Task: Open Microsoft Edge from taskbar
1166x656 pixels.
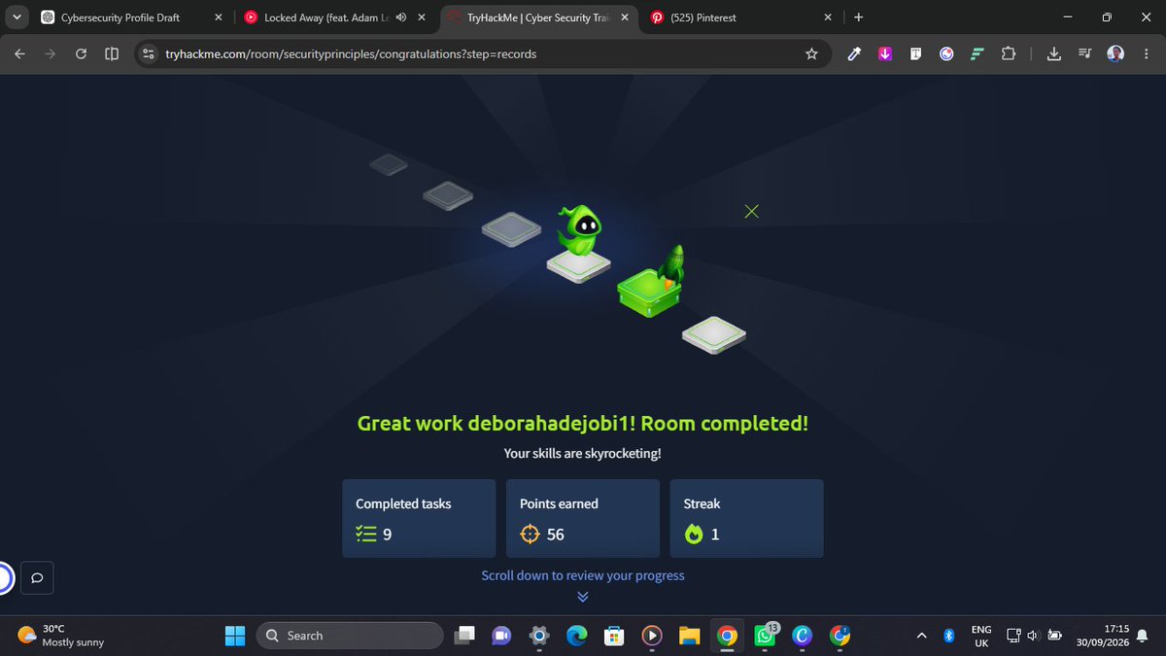Action: point(576,636)
